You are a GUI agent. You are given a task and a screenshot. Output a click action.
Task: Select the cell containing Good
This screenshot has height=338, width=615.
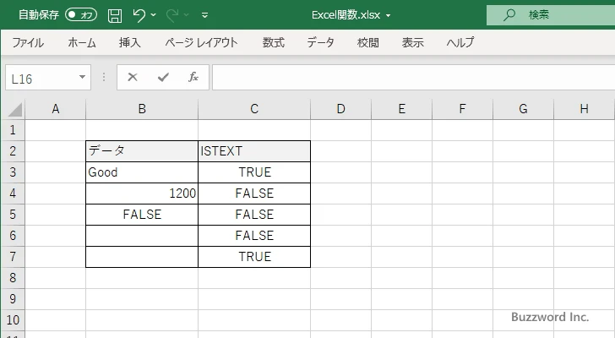142,172
